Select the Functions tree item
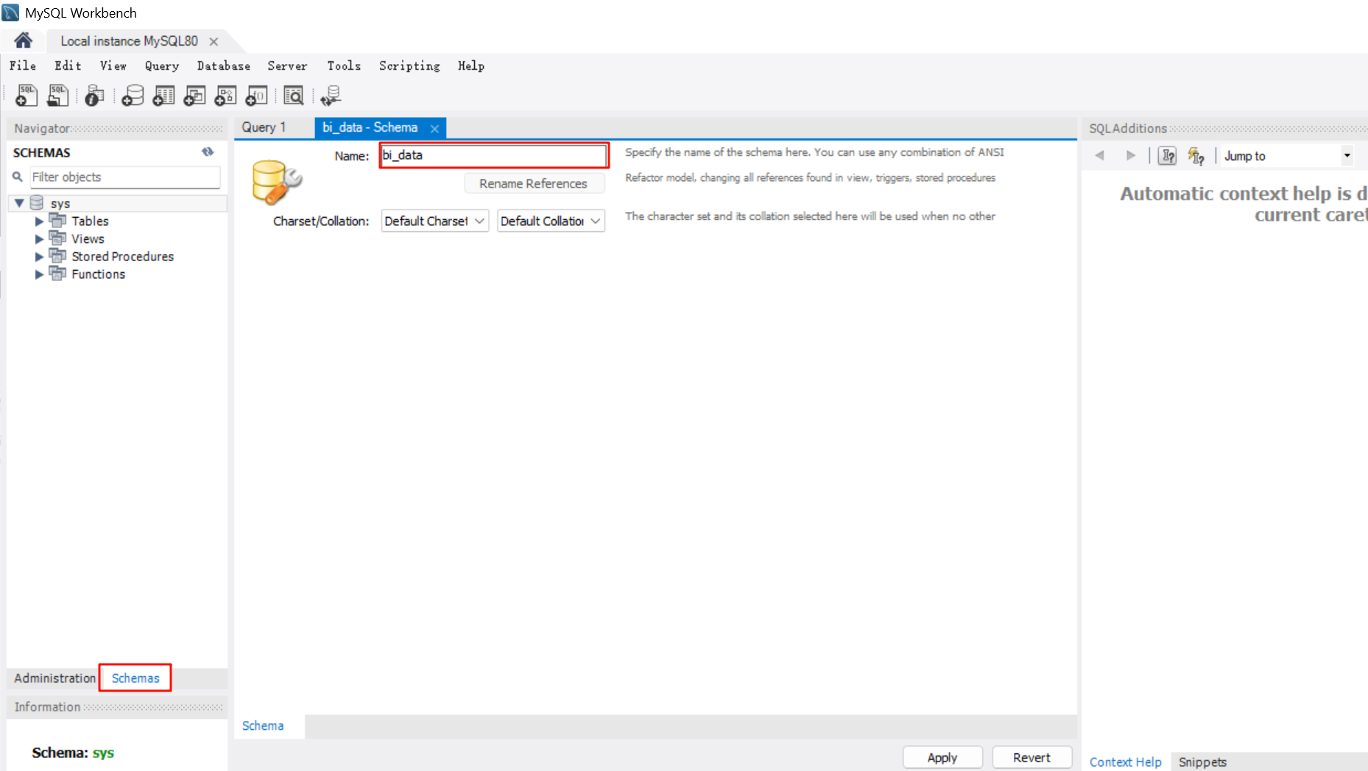 click(x=98, y=274)
